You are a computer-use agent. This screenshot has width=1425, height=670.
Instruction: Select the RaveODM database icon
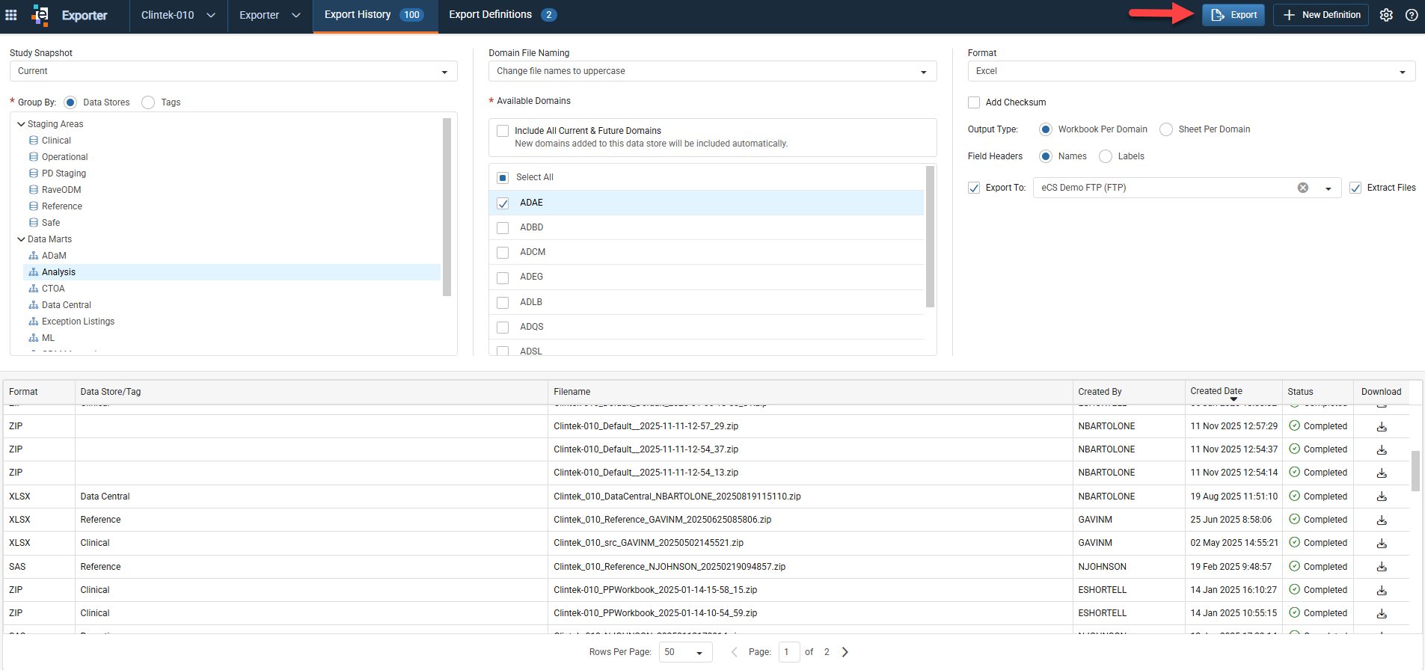coord(34,190)
